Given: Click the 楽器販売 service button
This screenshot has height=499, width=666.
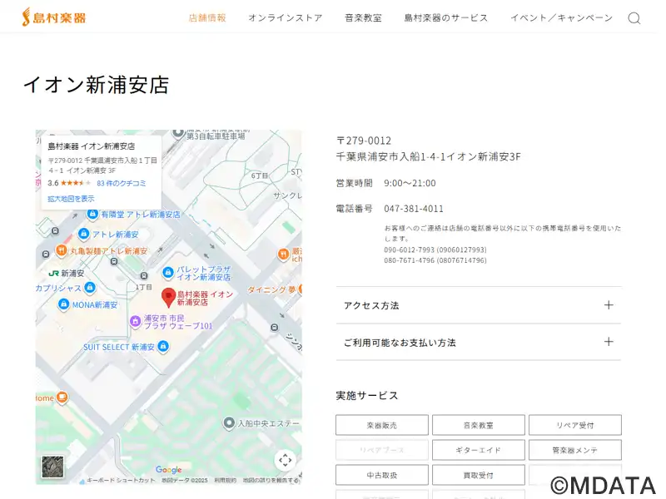Looking at the screenshot, I should coord(381,425).
